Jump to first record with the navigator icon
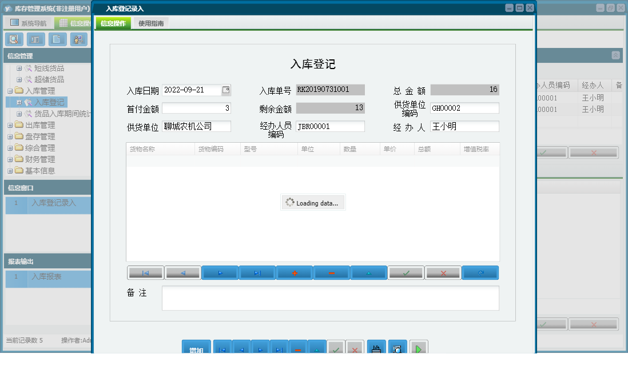The height and width of the screenshot is (366, 628). [x=145, y=272]
